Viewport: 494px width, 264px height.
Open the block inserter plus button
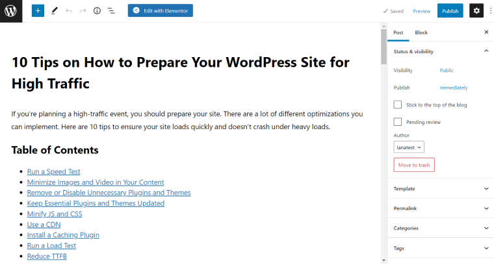coord(38,11)
